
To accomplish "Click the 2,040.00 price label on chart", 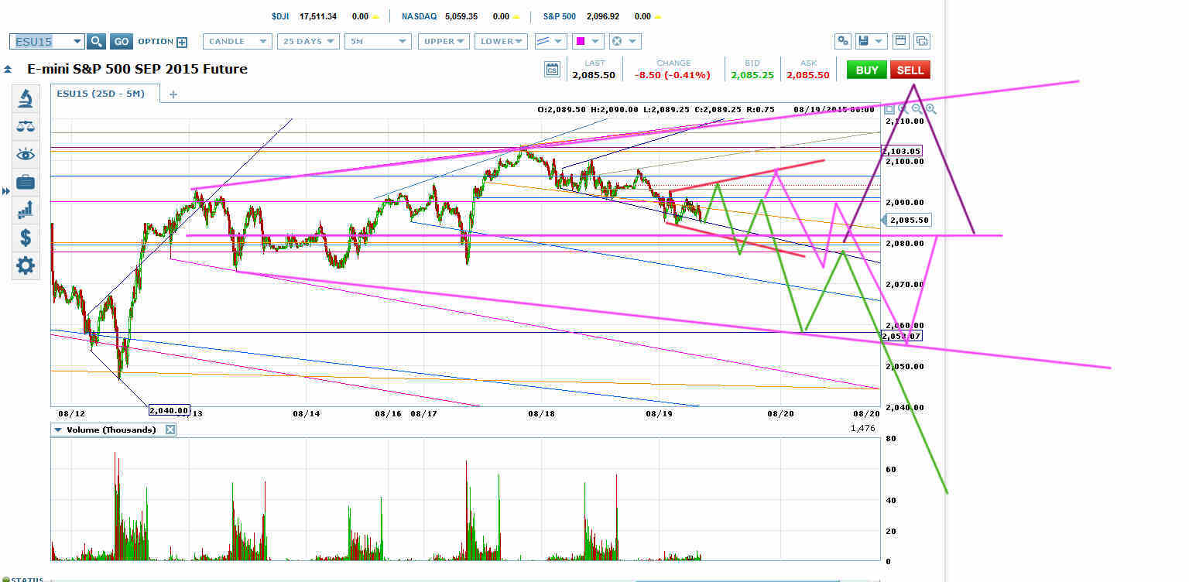I will pyautogui.click(x=169, y=411).
